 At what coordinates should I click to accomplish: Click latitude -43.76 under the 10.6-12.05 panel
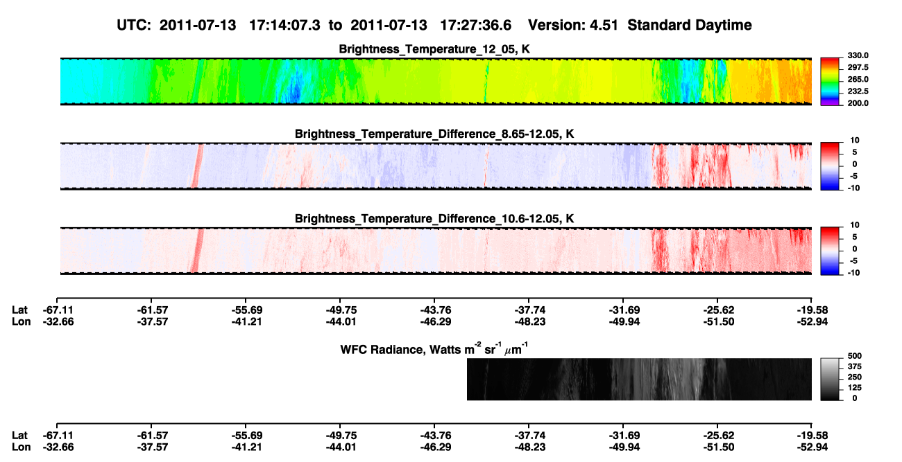tap(434, 310)
